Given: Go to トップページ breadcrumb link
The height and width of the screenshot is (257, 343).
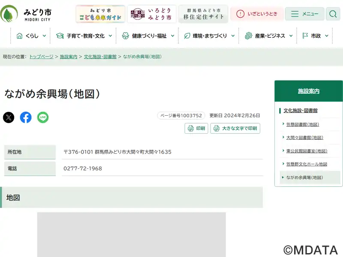Looking at the screenshot, I should [41, 57].
